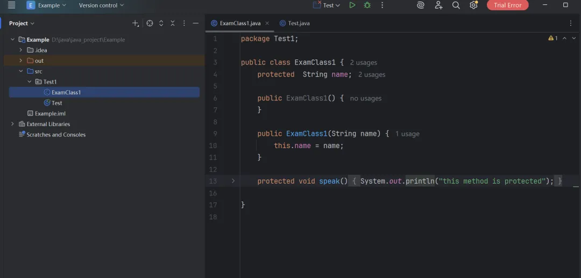581x278 pixels.
Task: Open more run actions menu
Action: tap(382, 5)
